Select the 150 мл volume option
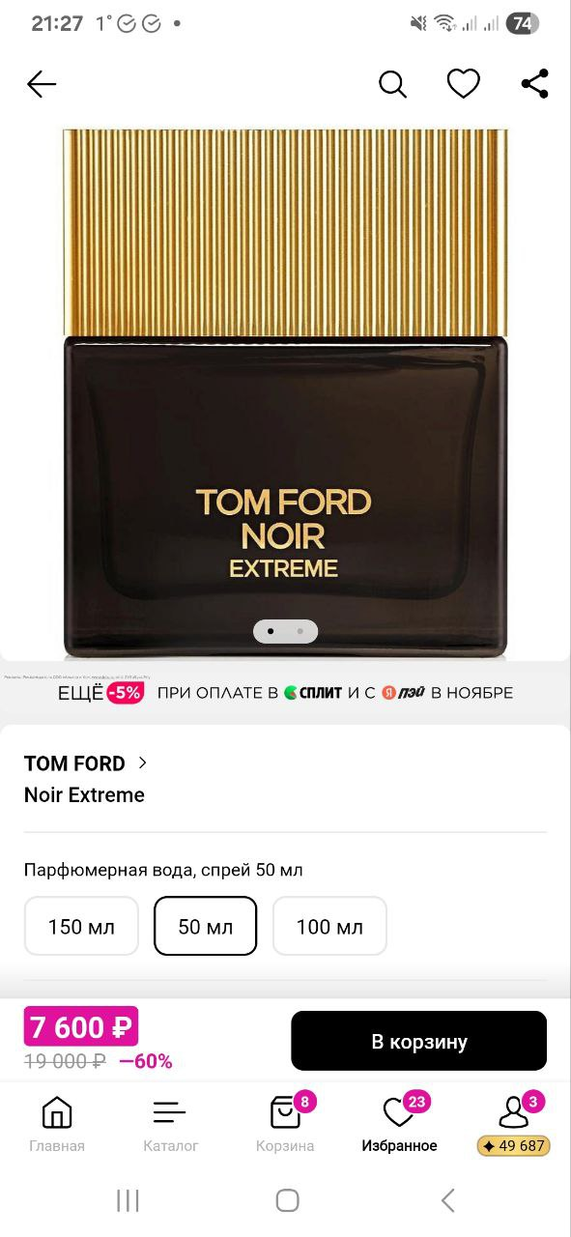Image resolution: width=571 pixels, height=1237 pixels. pyautogui.click(x=81, y=927)
